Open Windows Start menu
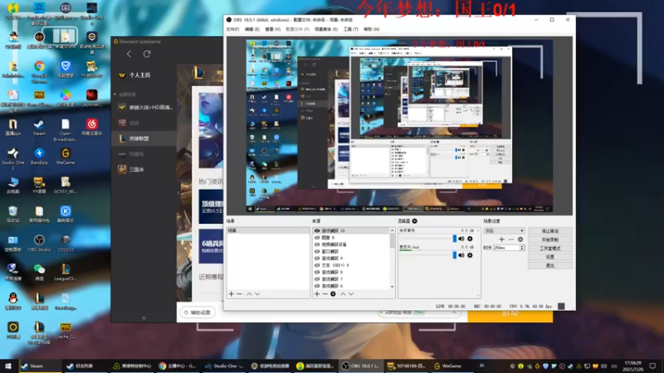Image resolution: width=664 pixels, height=373 pixels. click(8, 366)
